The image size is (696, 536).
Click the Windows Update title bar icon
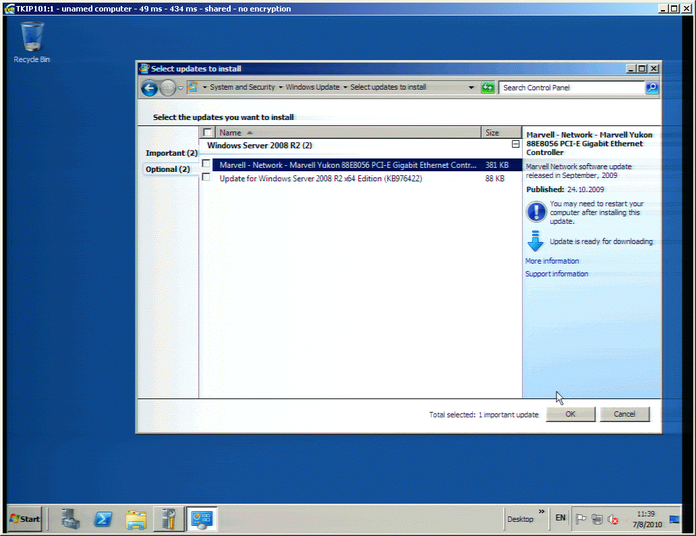pyautogui.click(x=144, y=68)
